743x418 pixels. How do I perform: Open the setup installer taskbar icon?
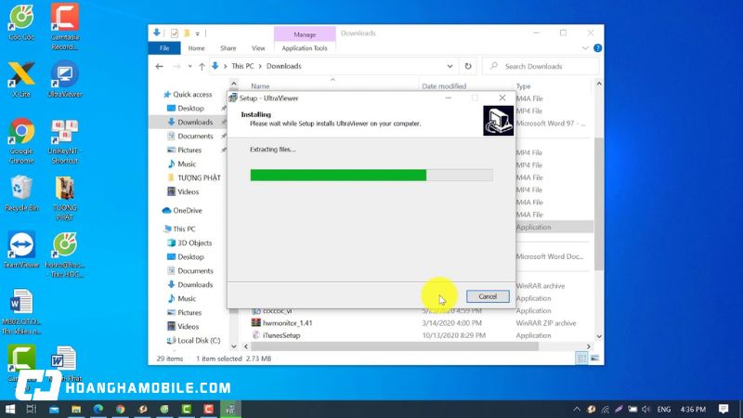230,409
